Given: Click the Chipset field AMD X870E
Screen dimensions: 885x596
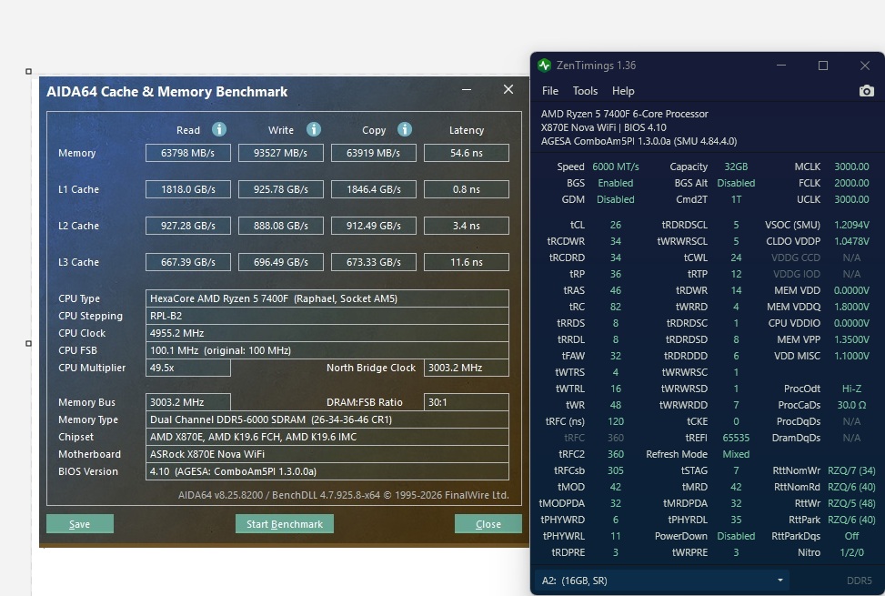Looking at the screenshot, I should coord(327,437).
